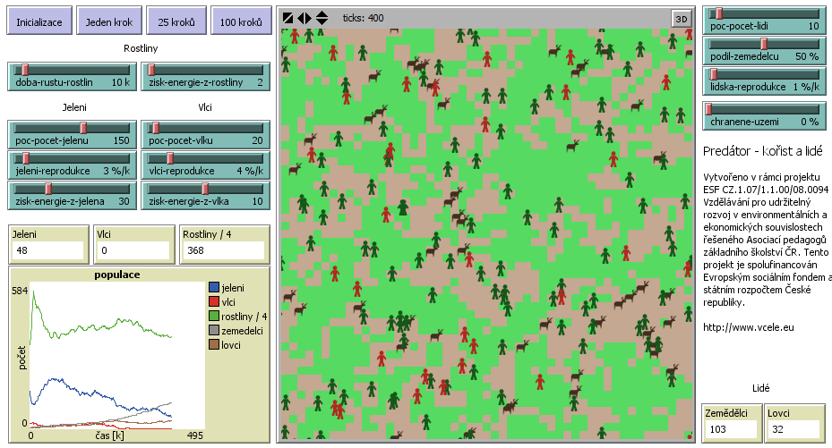Click the poc-pocet-jelenu slider handle
832x448 pixels.
click(83, 128)
